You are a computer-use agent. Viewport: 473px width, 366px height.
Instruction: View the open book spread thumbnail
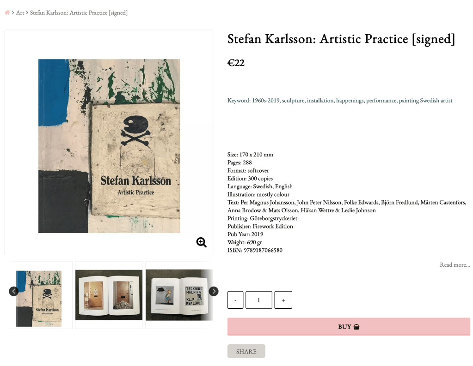pyautogui.click(x=109, y=295)
